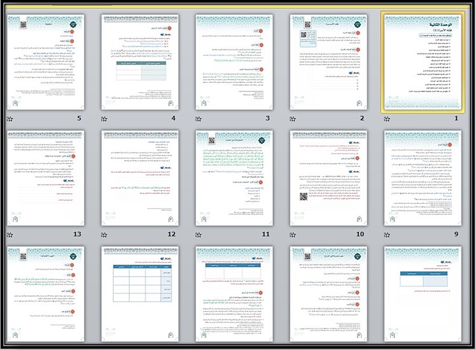Select unnumbered slide with small two-column table
The height and width of the screenshot is (350, 476).
coord(423,294)
